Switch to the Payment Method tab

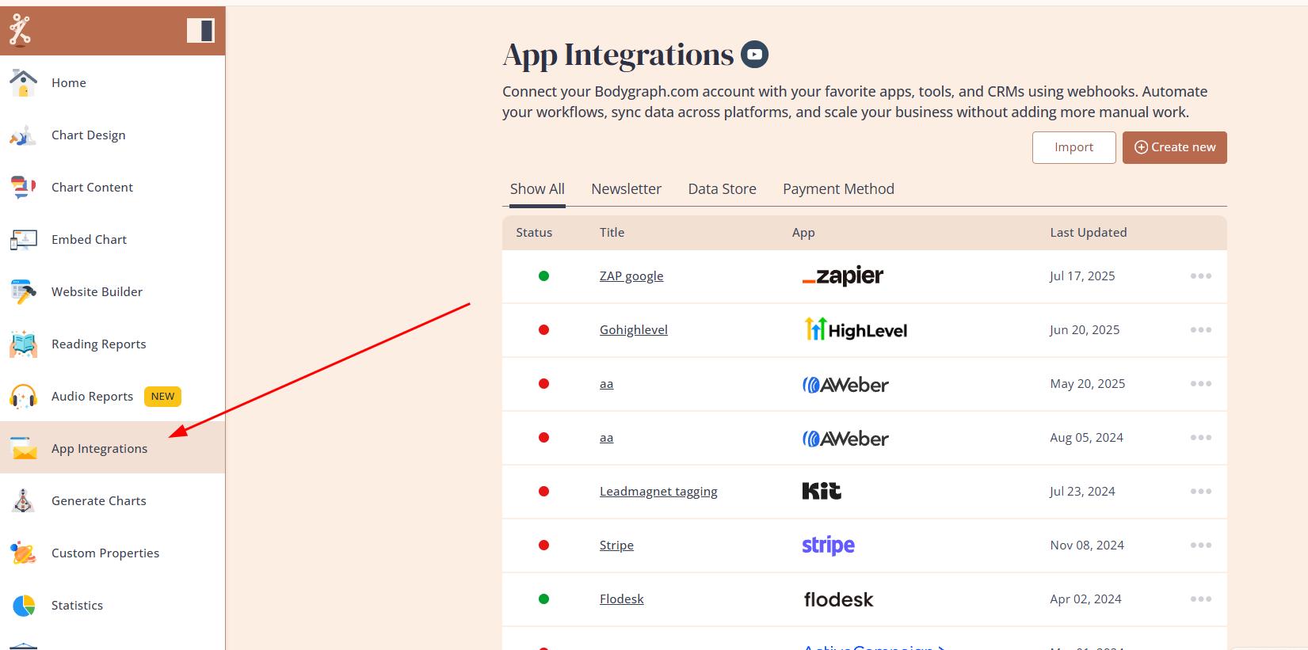[838, 189]
